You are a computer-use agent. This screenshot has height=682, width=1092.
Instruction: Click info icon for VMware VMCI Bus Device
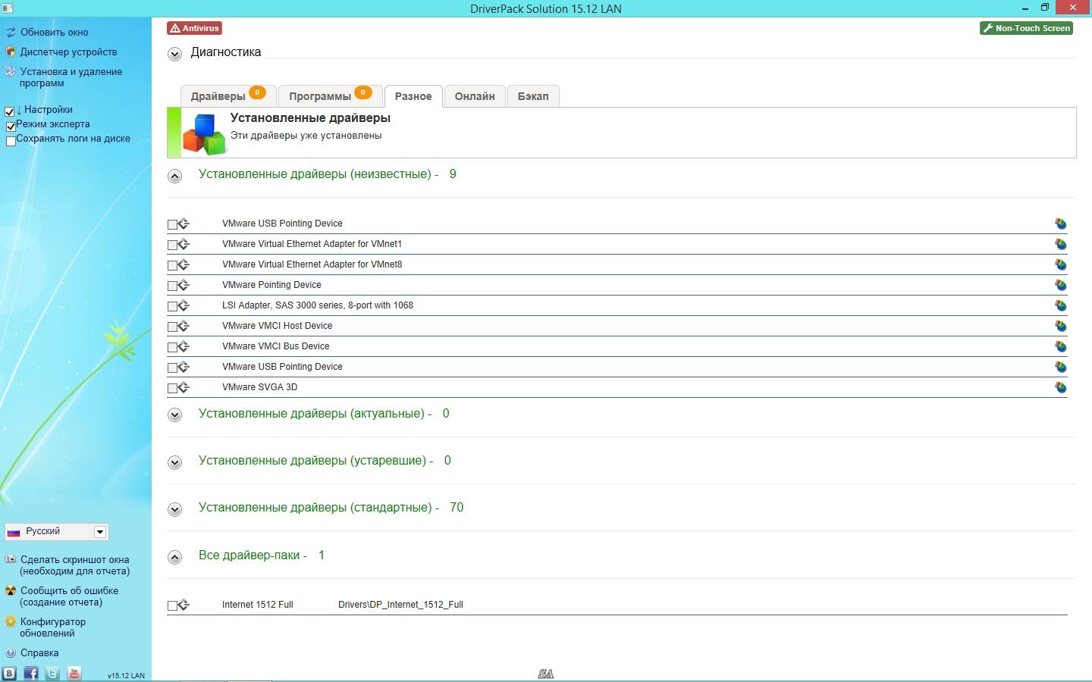click(x=1060, y=346)
